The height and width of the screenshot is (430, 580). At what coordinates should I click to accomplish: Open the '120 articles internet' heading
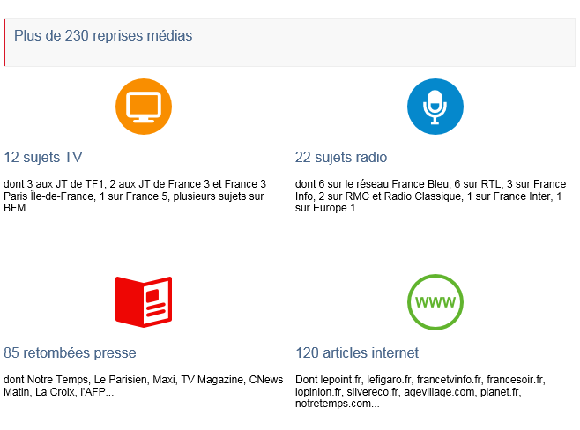tap(357, 352)
